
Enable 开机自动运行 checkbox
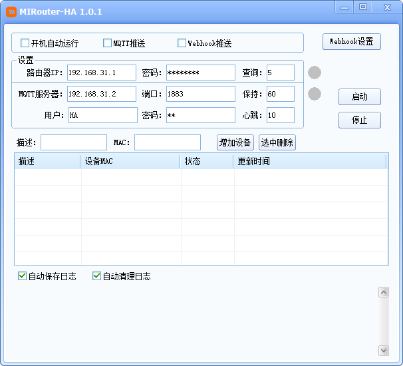click(x=25, y=43)
